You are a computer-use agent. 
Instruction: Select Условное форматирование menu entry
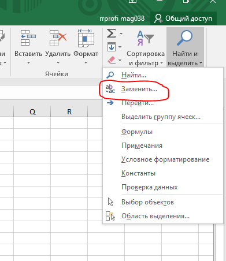tap(163, 159)
